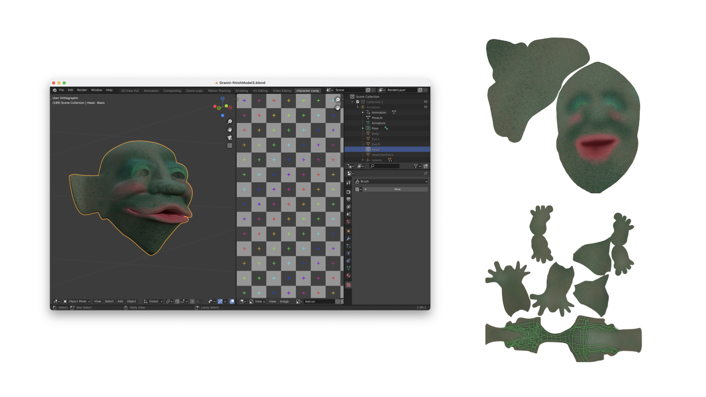Open the Render menu
The image size is (706, 397).
pyautogui.click(x=82, y=90)
